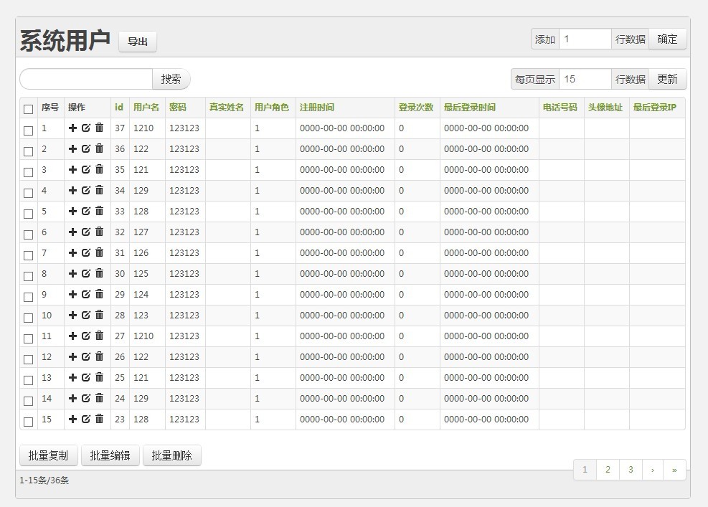The image size is (708, 507).
Task: Delete row 3 using its trash icon
Action: pos(100,170)
